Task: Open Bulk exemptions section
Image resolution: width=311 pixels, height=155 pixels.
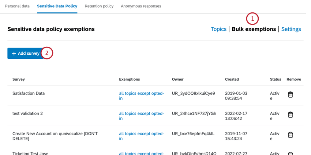Action: click(254, 29)
